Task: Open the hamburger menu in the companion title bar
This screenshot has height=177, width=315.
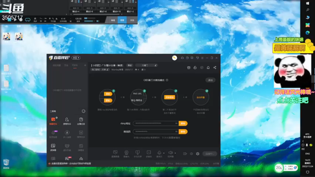Action: (x=202, y=58)
